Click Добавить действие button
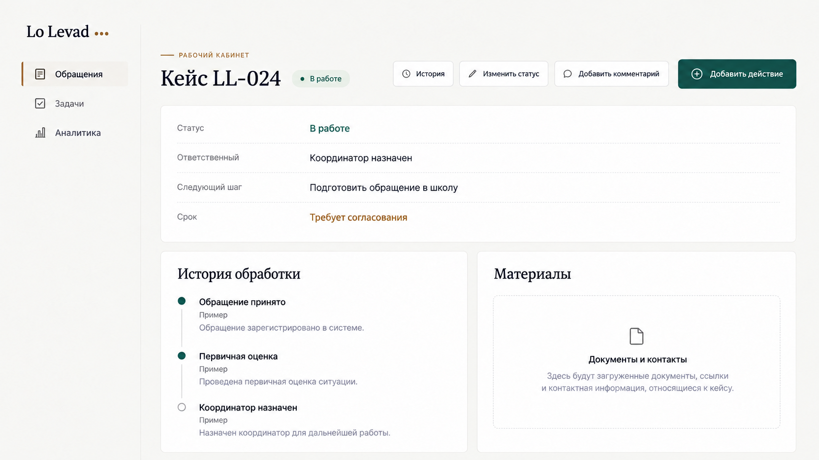The image size is (819, 460). pyautogui.click(x=737, y=74)
